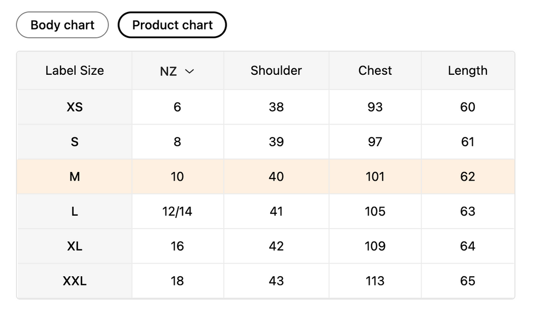
Task: Select the S size row label
Action: point(74,142)
